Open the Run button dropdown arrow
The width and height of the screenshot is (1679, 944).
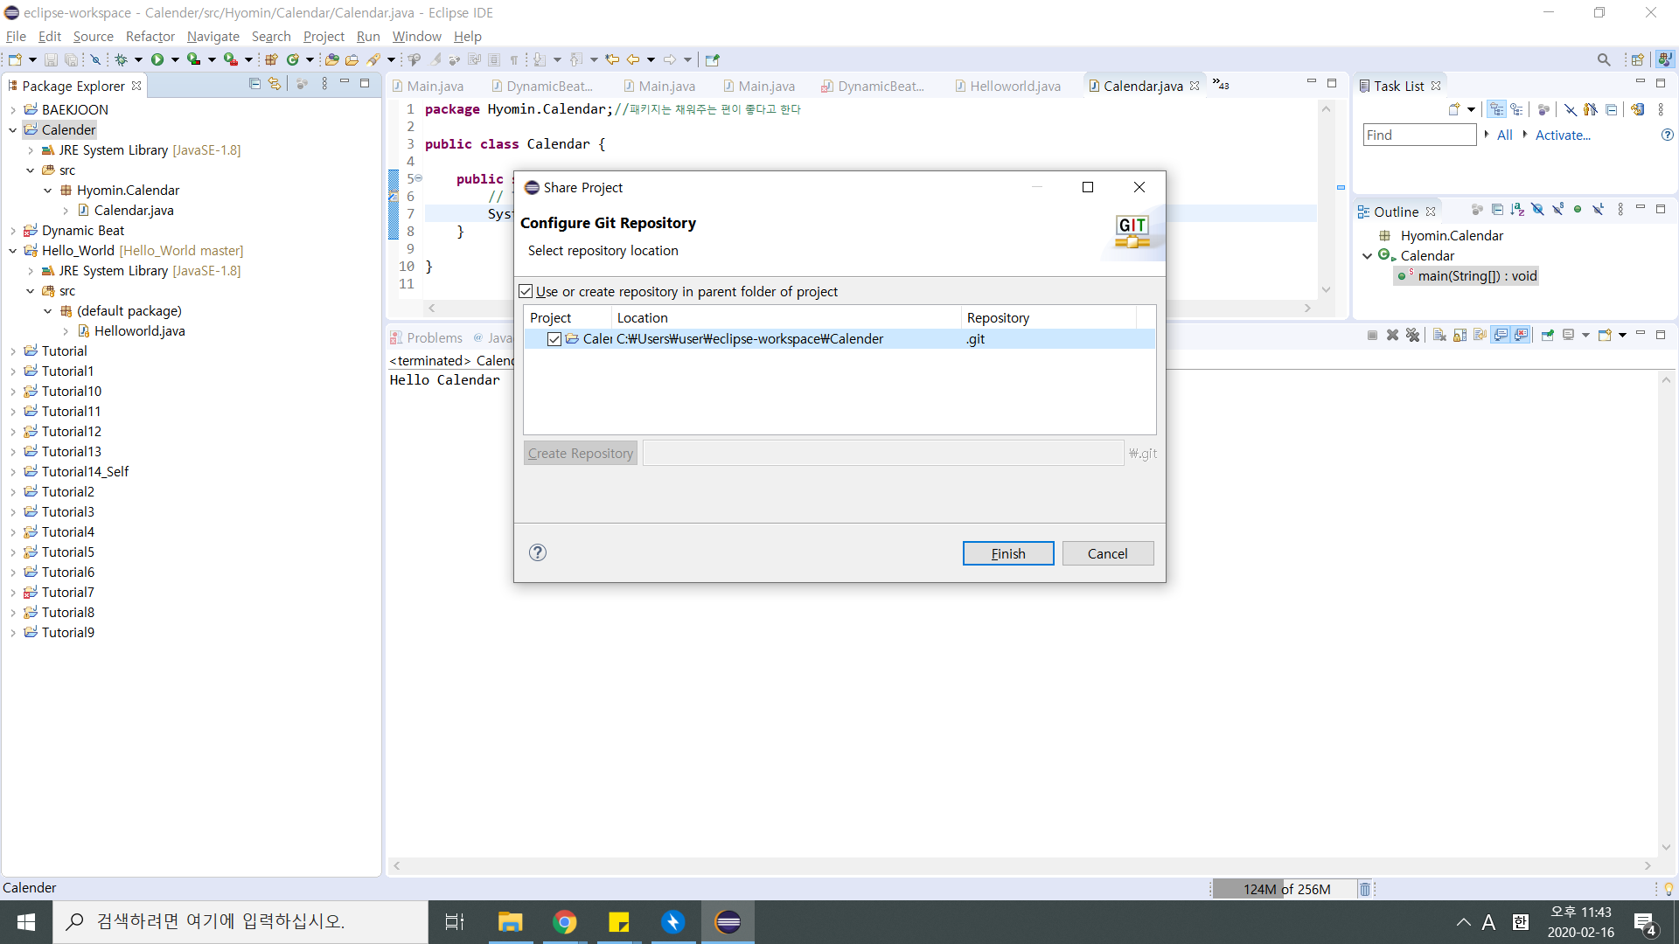(175, 59)
